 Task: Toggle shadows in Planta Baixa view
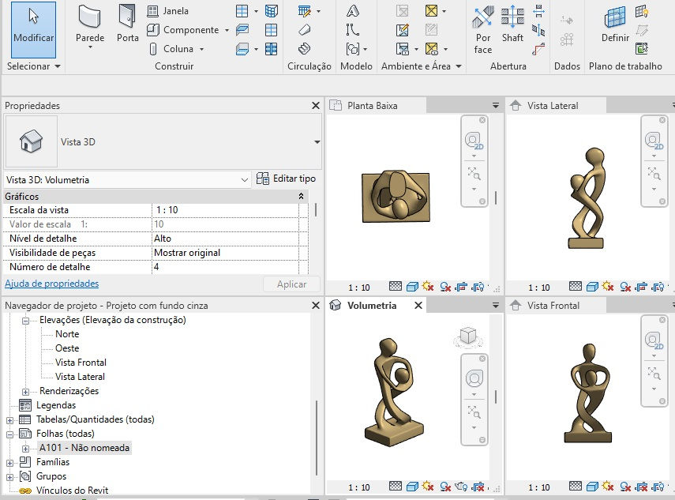click(x=445, y=287)
